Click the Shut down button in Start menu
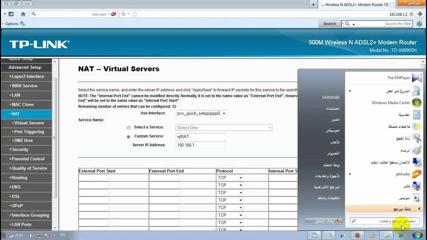 [x=327, y=221]
